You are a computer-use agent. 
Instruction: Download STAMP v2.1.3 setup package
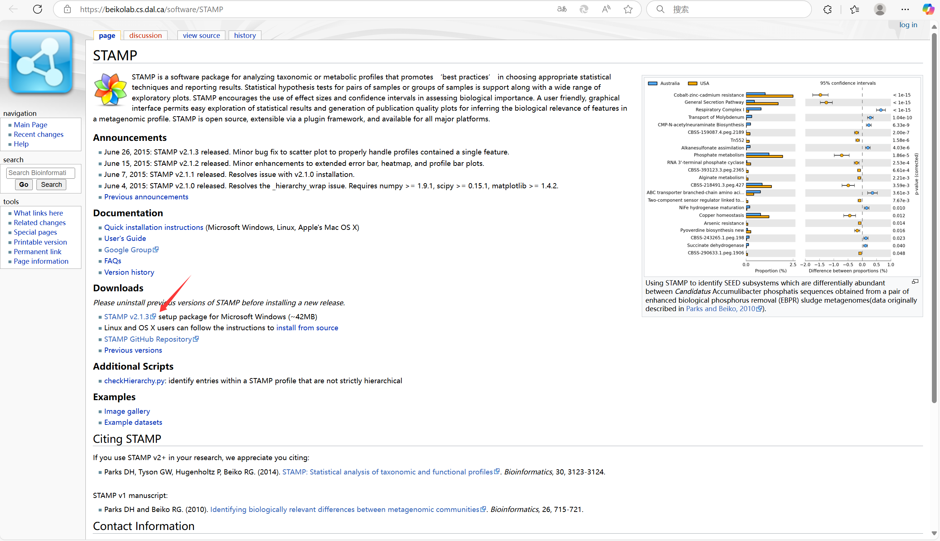click(130, 317)
